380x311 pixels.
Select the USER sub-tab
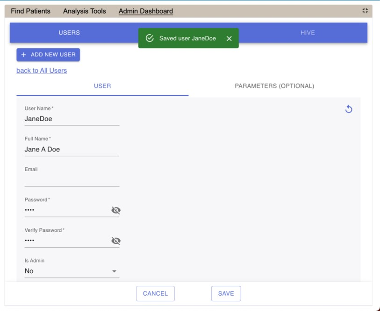click(x=102, y=86)
